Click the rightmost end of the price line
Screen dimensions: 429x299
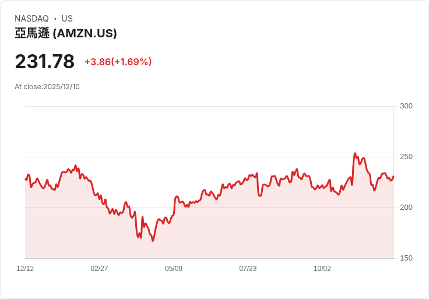(393, 177)
